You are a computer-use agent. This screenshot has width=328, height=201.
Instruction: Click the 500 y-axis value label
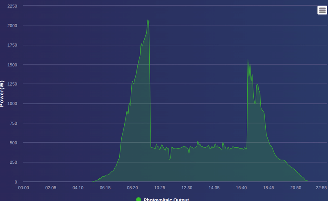pos(14,143)
